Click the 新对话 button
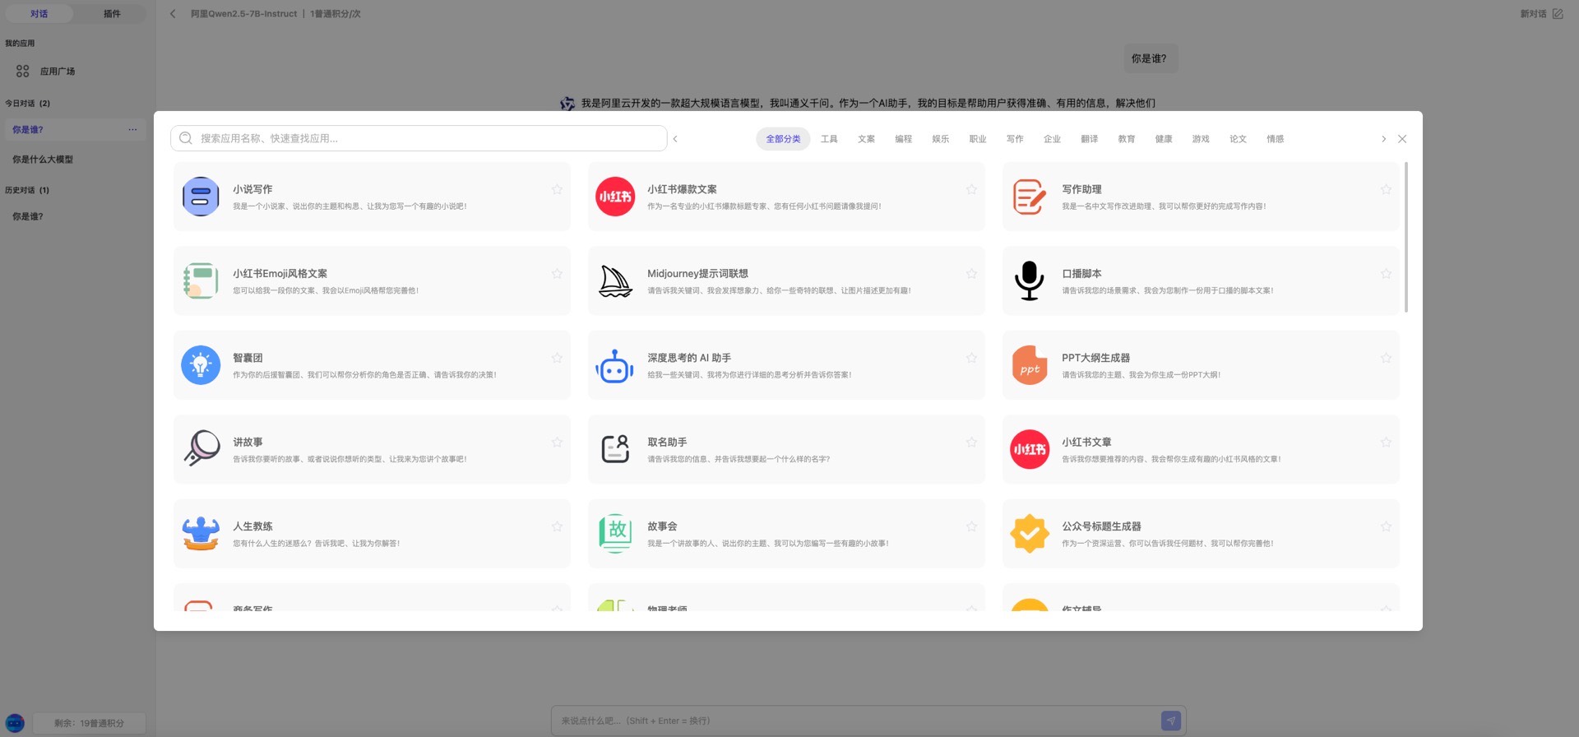The image size is (1579, 737). pos(1541,14)
